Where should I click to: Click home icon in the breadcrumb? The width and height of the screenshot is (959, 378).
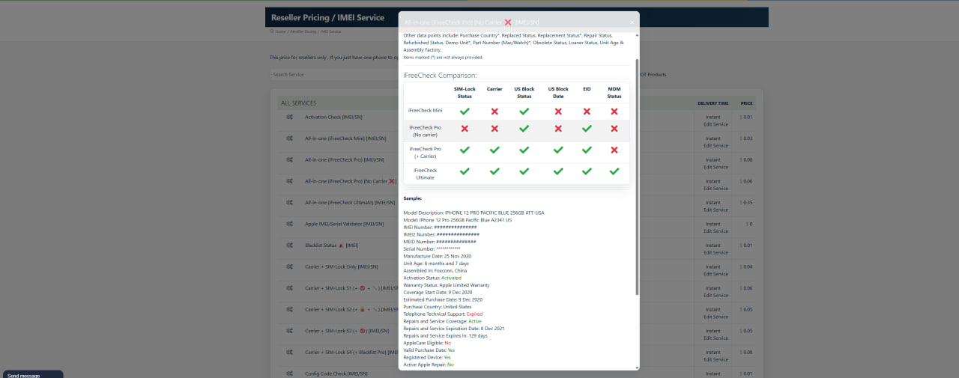(272, 31)
